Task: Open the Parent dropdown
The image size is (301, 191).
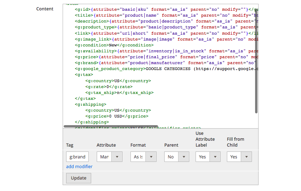Action: point(176,157)
